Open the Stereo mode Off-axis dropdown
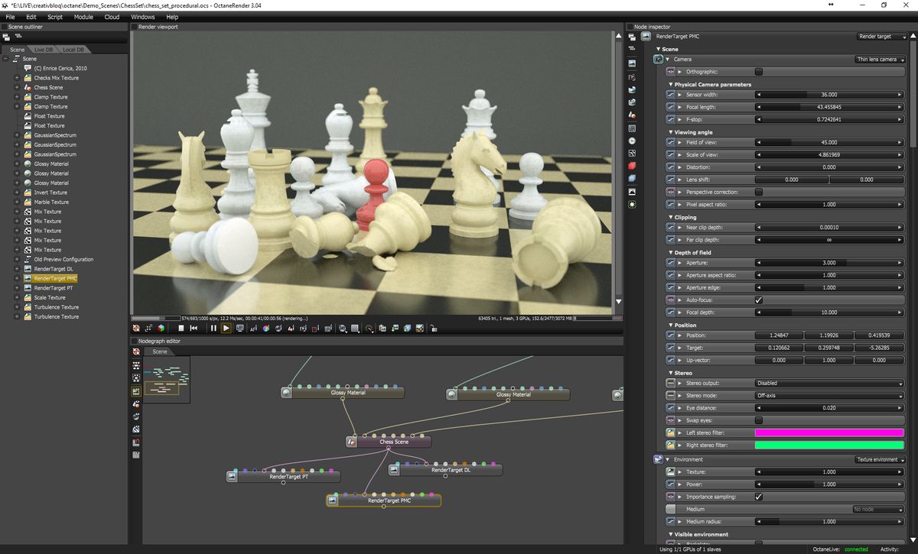This screenshot has height=554, width=918. tap(830, 396)
